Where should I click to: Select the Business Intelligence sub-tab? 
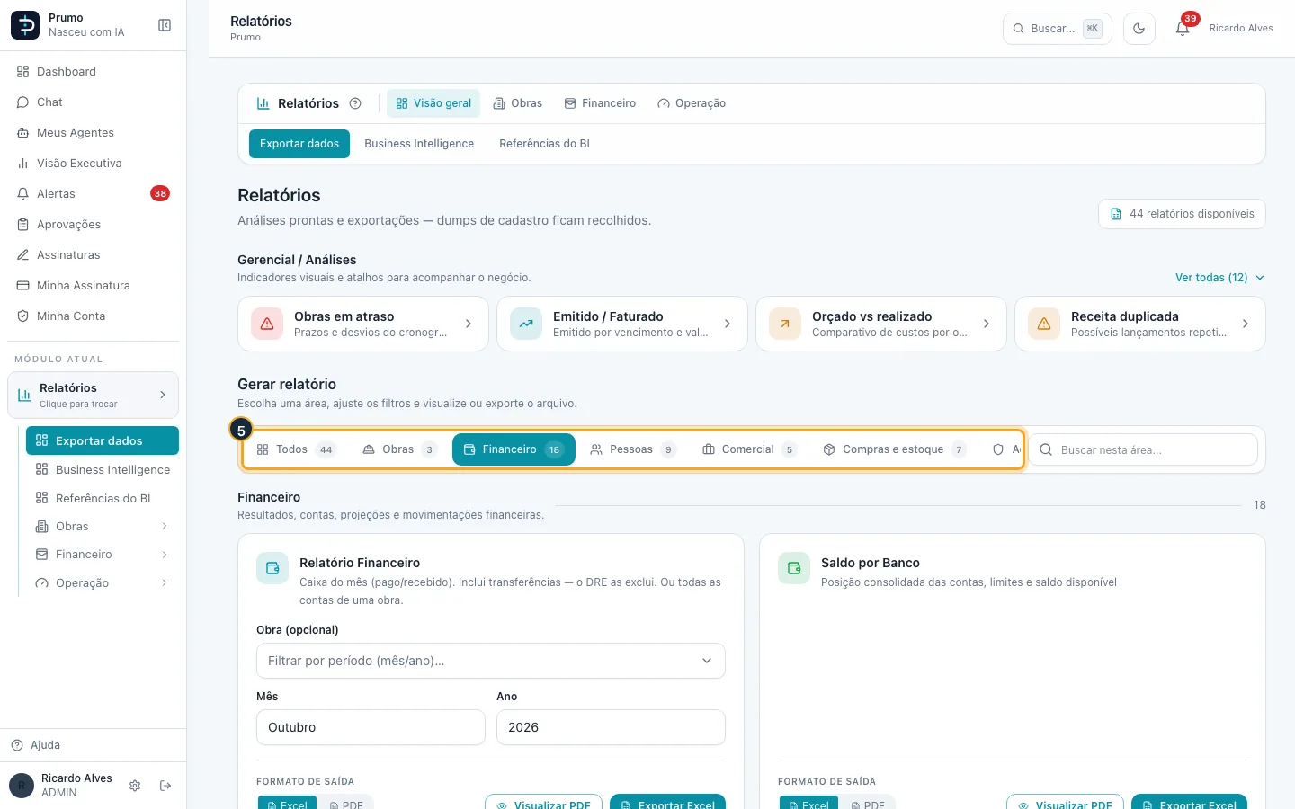tap(419, 144)
